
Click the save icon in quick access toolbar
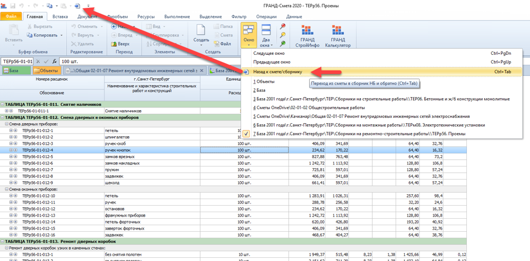[13, 6]
